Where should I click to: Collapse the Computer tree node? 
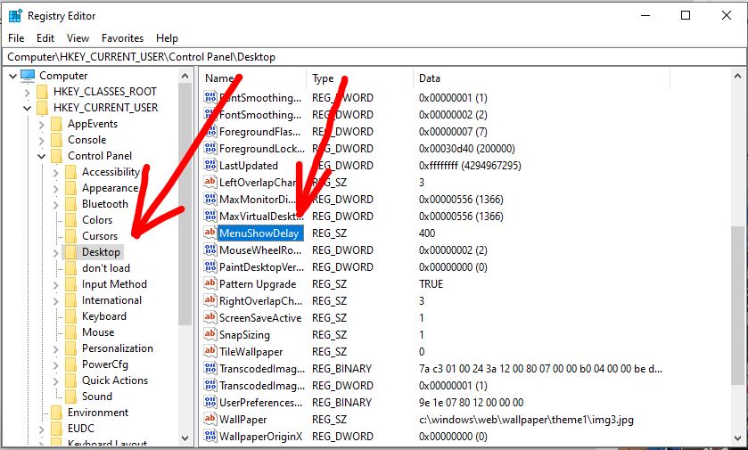pos(12,76)
